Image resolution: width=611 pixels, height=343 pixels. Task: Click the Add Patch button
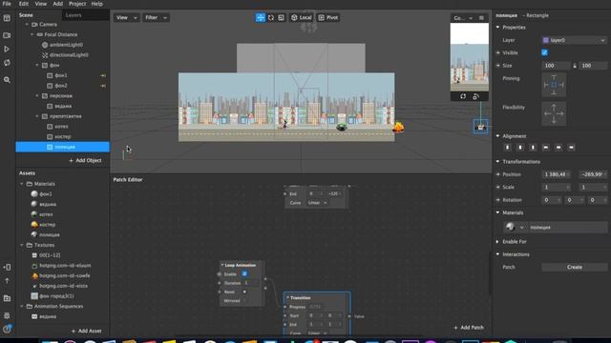(469, 328)
